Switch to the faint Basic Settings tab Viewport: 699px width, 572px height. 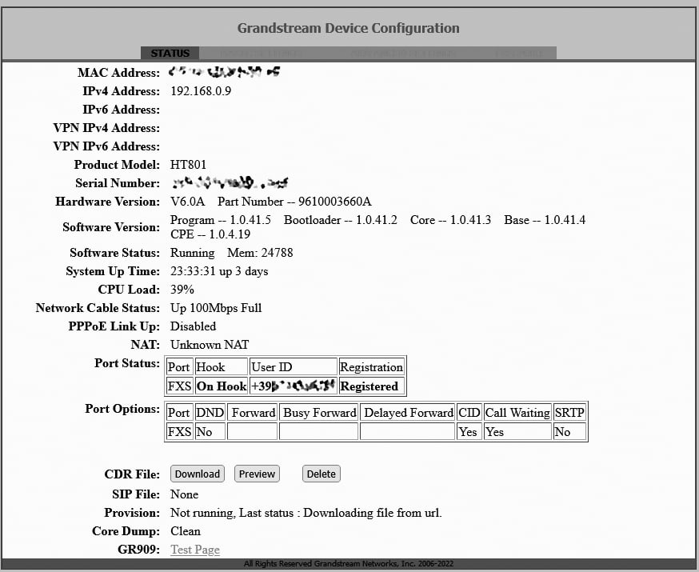261,53
